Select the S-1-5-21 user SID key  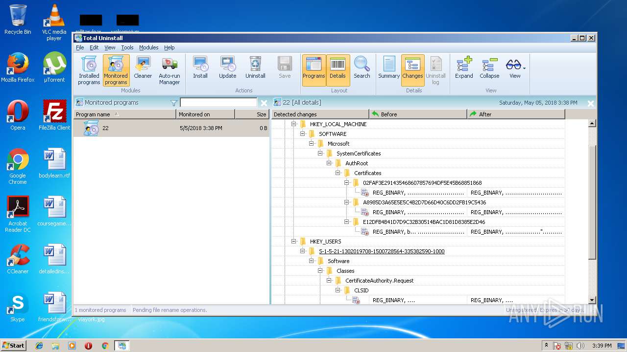point(382,251)
